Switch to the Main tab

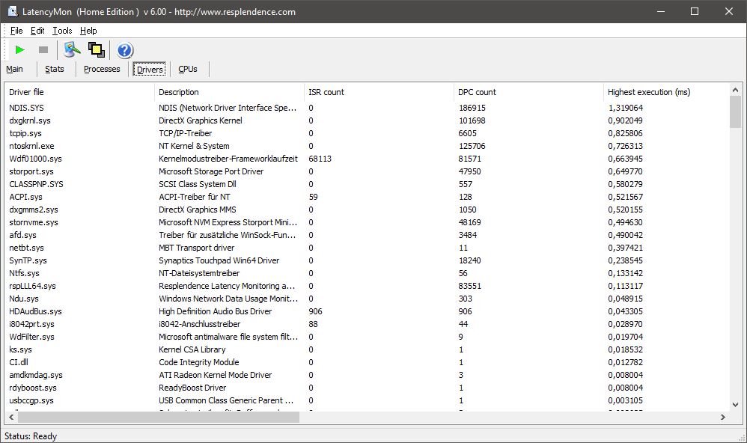pos(15,69)
